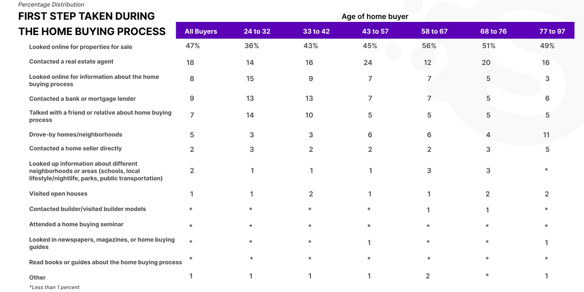The width and height of the screenshot is (584, 292).
Task: Click the 43 to 57 column header
Action: point(375,31)
